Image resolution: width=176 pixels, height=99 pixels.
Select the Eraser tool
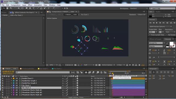point(45,8)
